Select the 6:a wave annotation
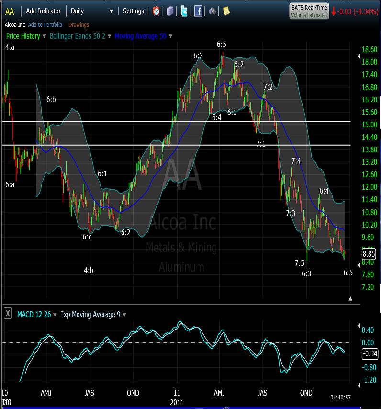The height and width of the screenshot is (410, 381). pos(10,184)
